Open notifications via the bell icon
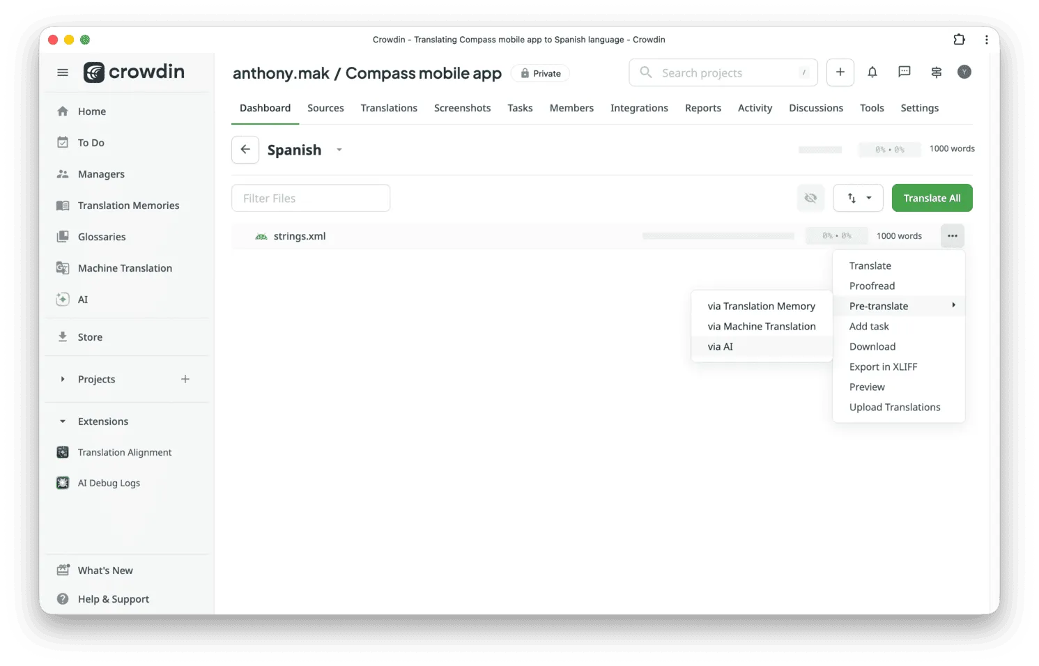 coord(871,72)
